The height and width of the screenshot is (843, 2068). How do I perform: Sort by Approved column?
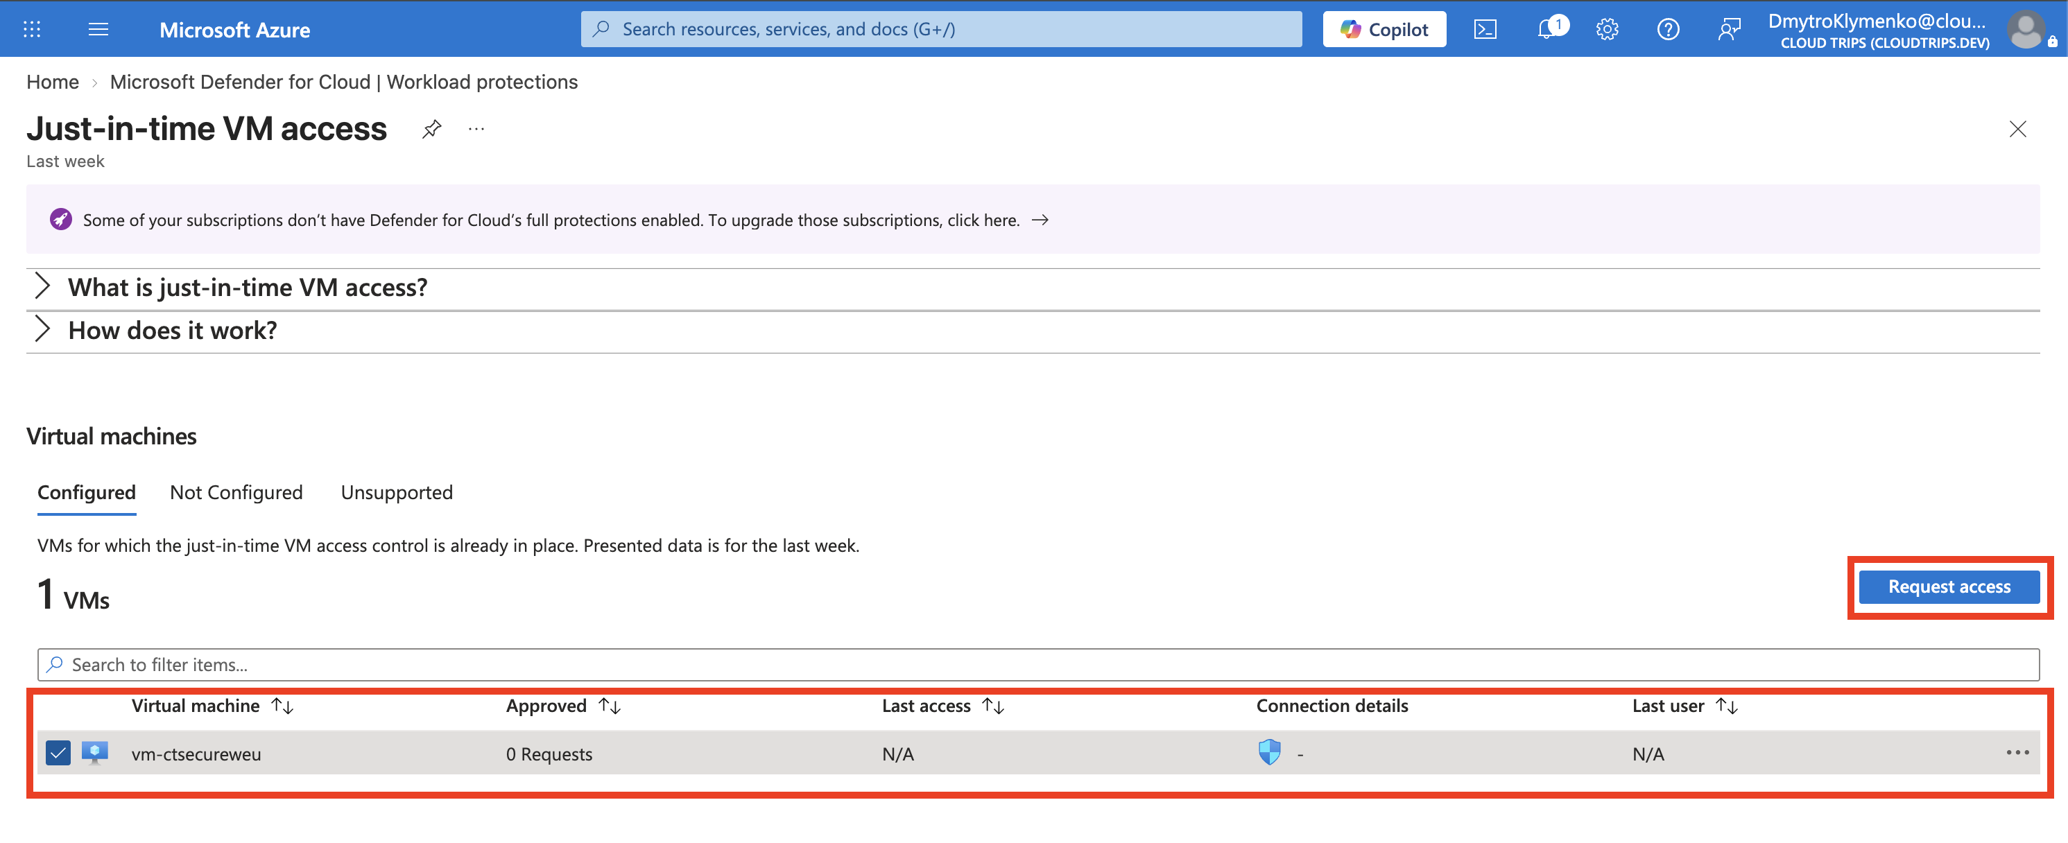pyautogui.click(x=564, y=706)
